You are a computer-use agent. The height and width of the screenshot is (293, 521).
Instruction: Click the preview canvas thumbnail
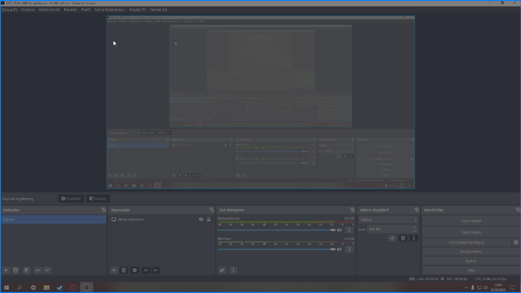[261, 102]
